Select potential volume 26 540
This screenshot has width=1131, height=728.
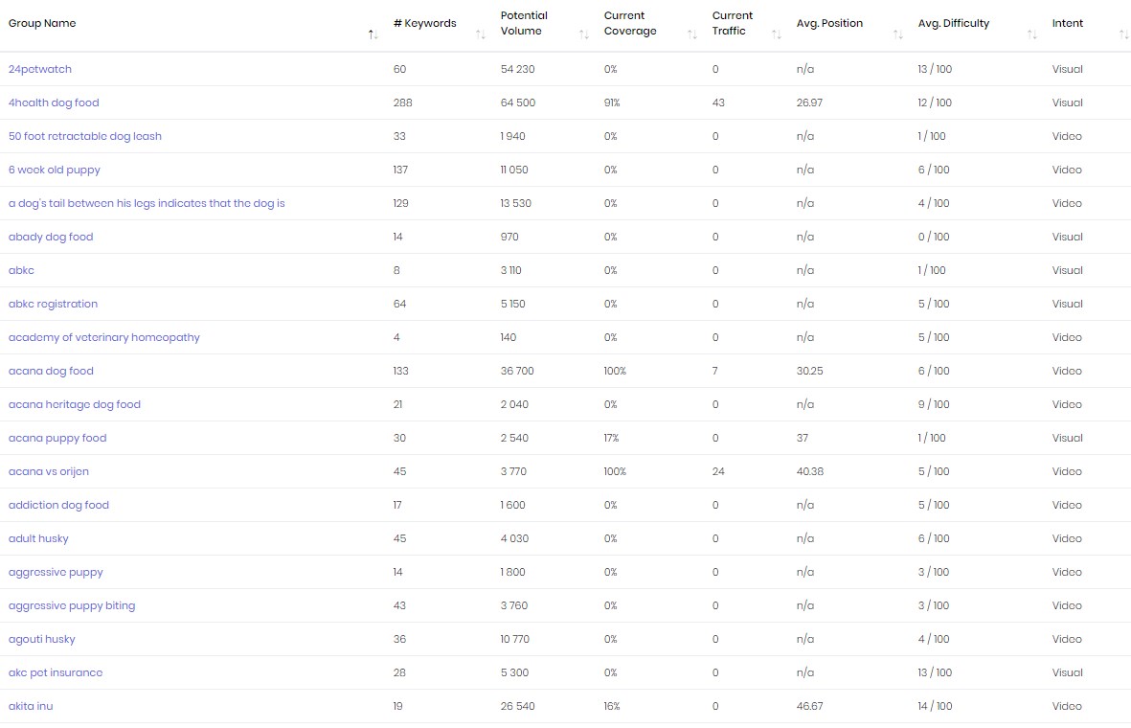518,706
